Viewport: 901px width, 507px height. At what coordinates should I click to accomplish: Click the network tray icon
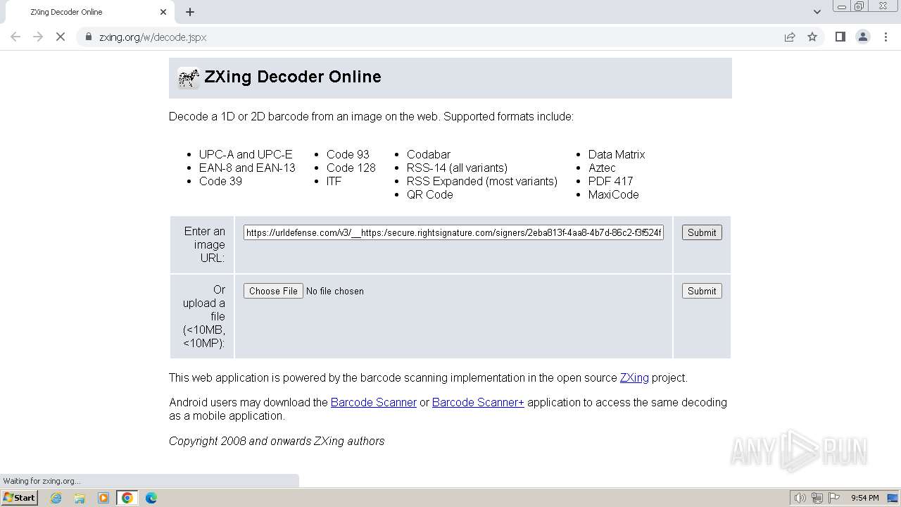click(x=817, y=498)
